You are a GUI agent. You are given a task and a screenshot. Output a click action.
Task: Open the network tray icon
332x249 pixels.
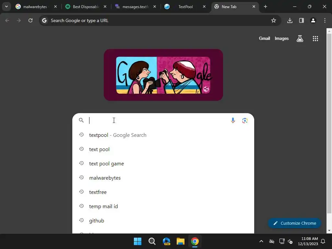[x=282, y=241]
